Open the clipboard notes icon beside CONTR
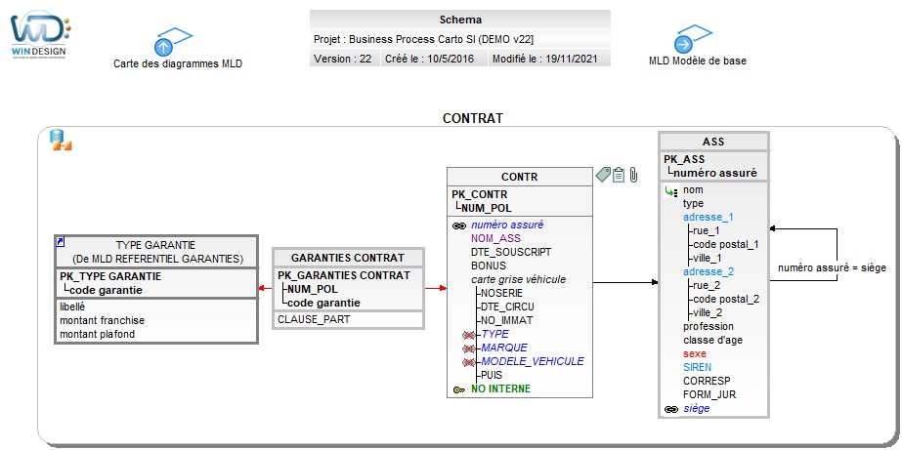Viewport: 902px width, 450px height. coord(619,175)
